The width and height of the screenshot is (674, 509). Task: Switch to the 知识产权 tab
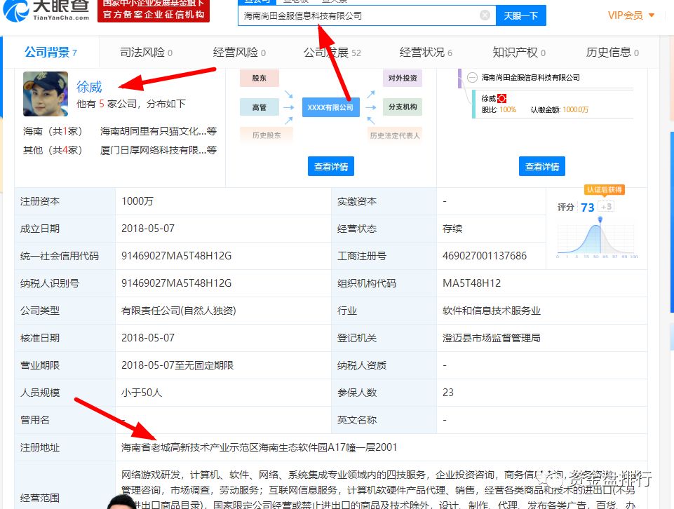coord(519,53)
